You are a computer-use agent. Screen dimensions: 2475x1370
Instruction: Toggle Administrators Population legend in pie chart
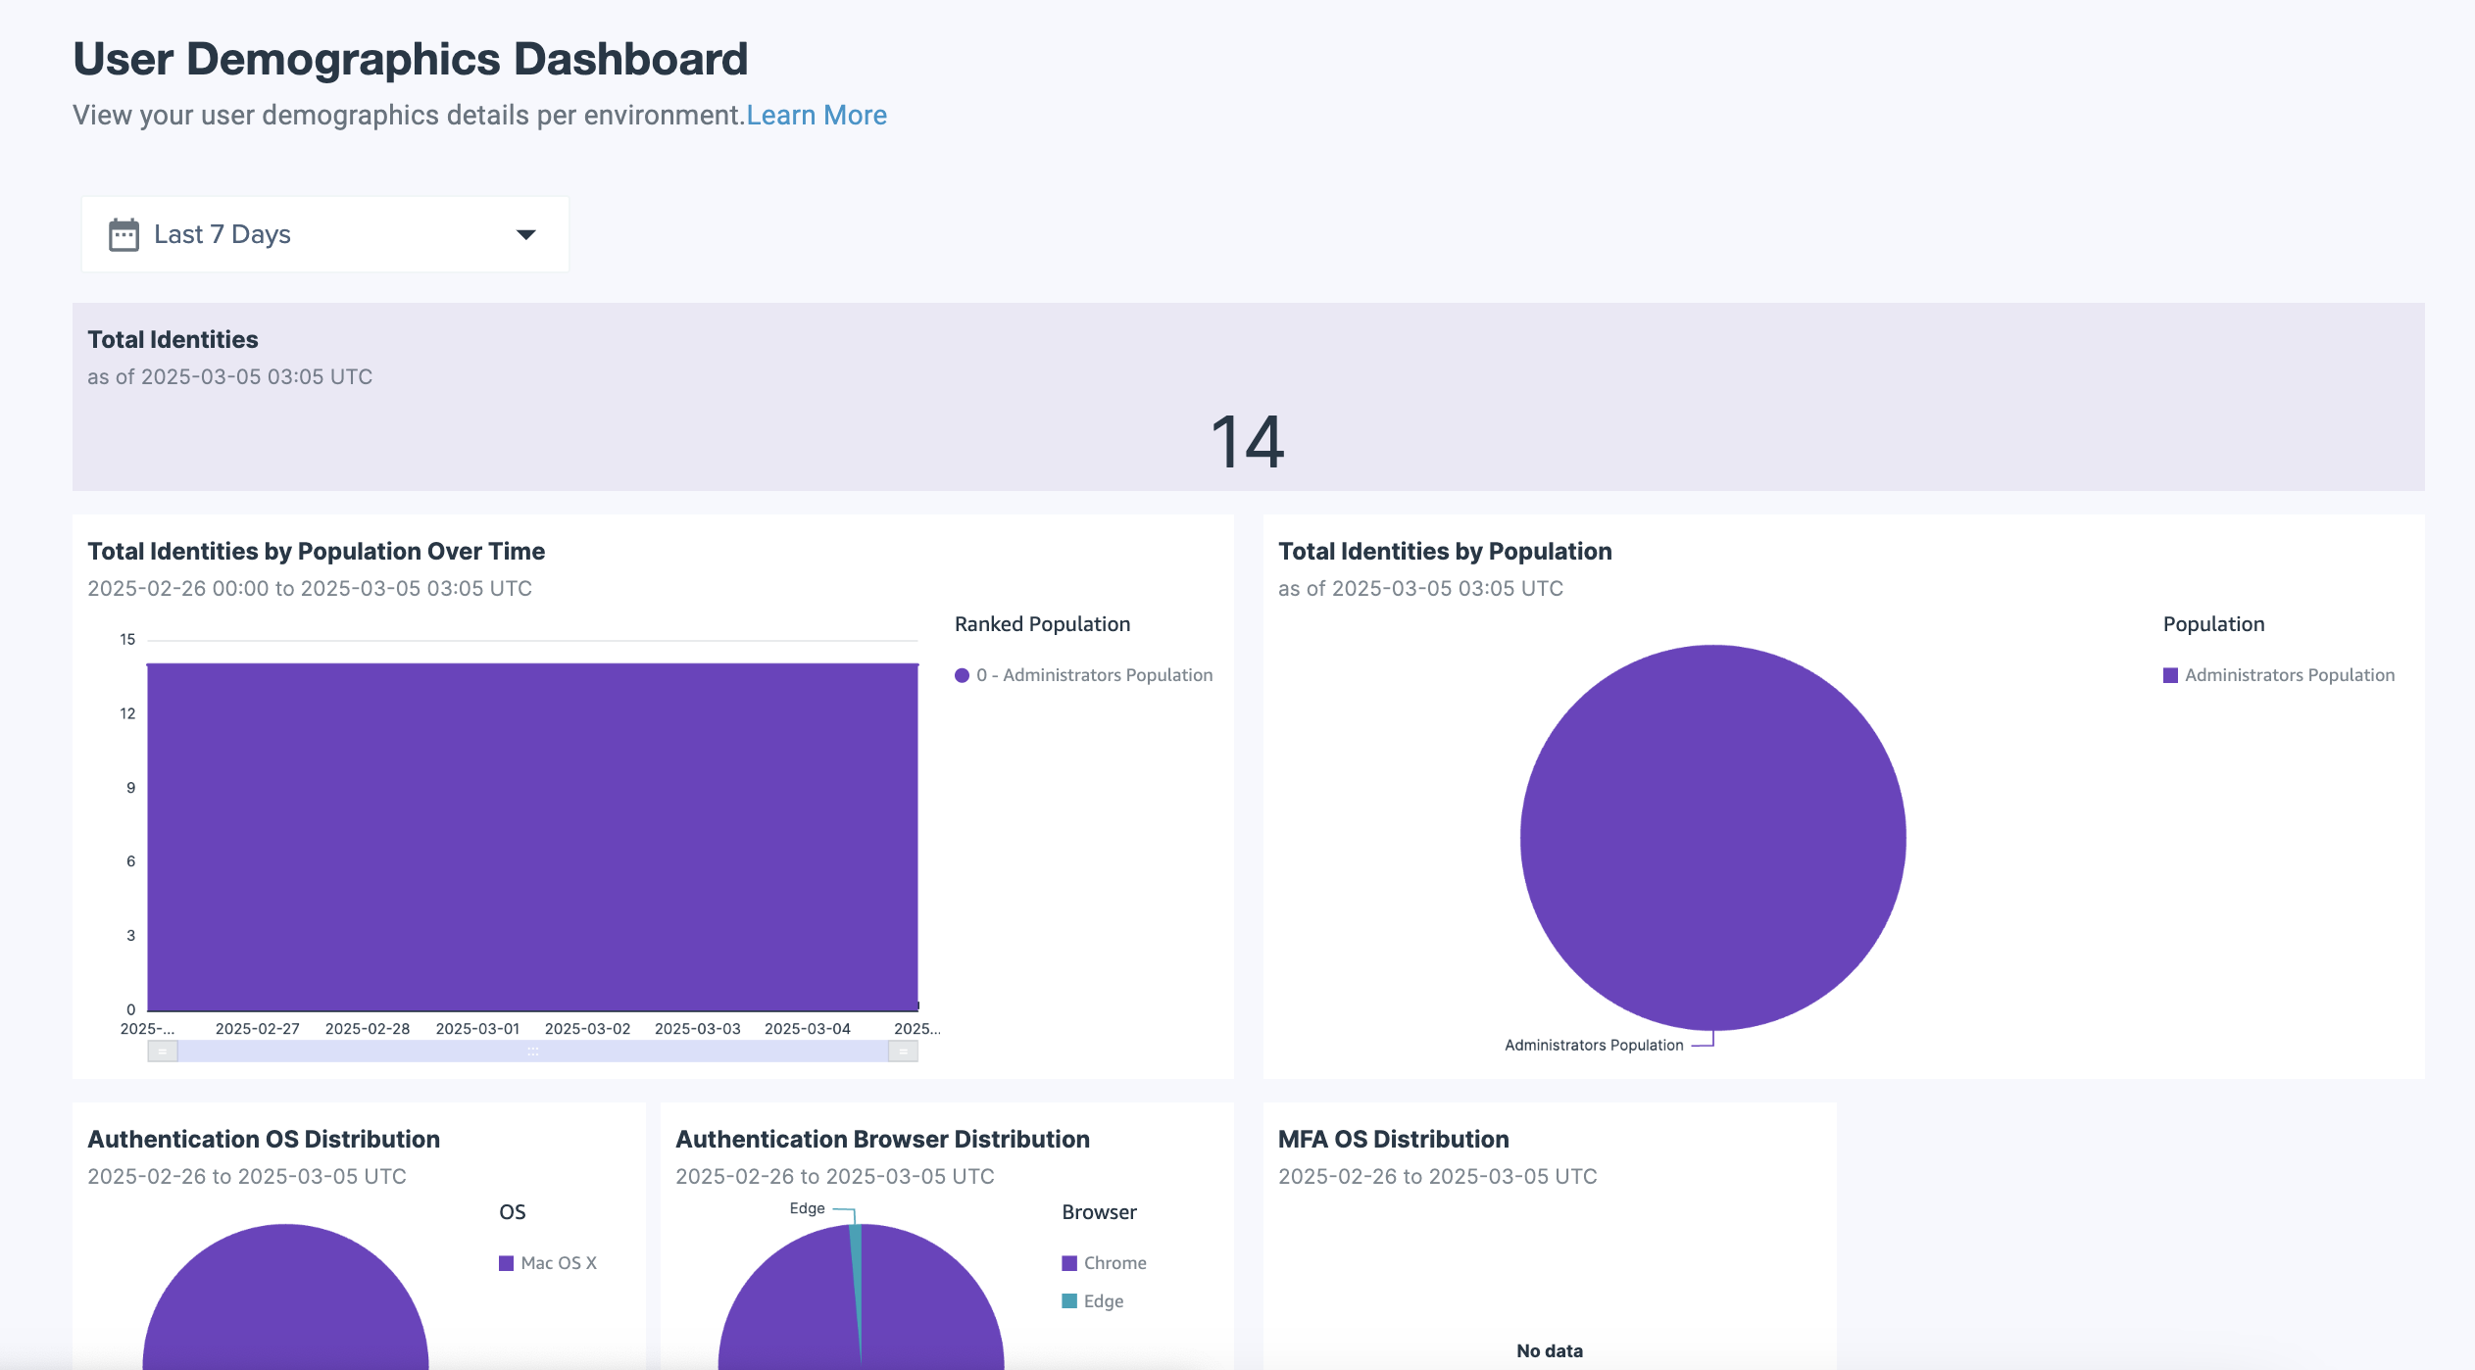click(x=2279, y=675)
